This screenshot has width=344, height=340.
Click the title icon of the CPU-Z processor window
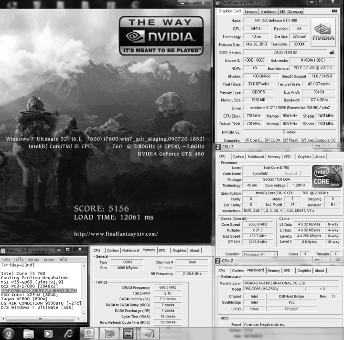(x=218, y=147)
